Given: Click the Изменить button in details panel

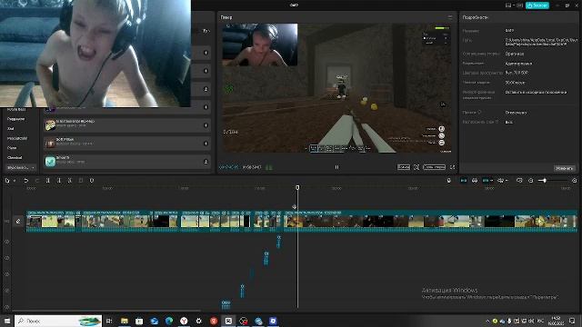Looking at the screenshot, I should pos(564,168).
